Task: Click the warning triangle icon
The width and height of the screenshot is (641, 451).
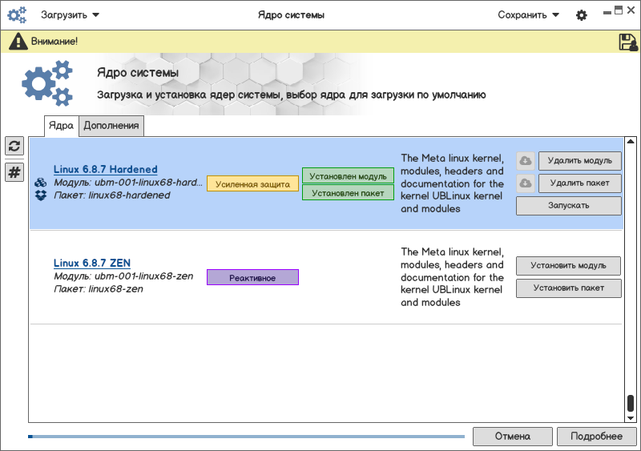Action: [x=18, y=42]
